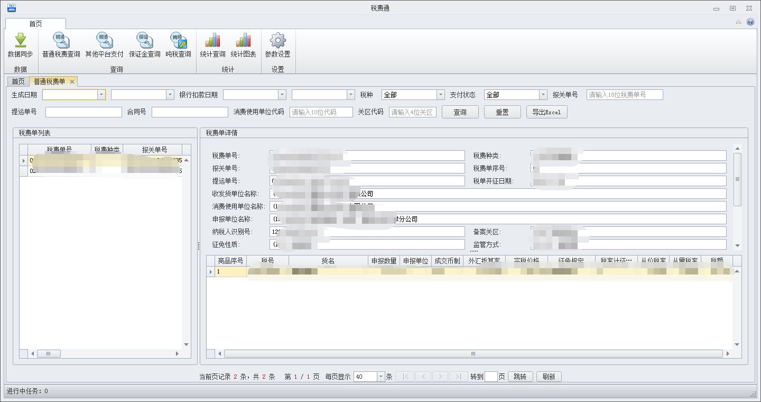Open the 银行扣款日期 start date dropdown
Image resolution: width=761 pixels, height=402 pixels.
point(282,95)
